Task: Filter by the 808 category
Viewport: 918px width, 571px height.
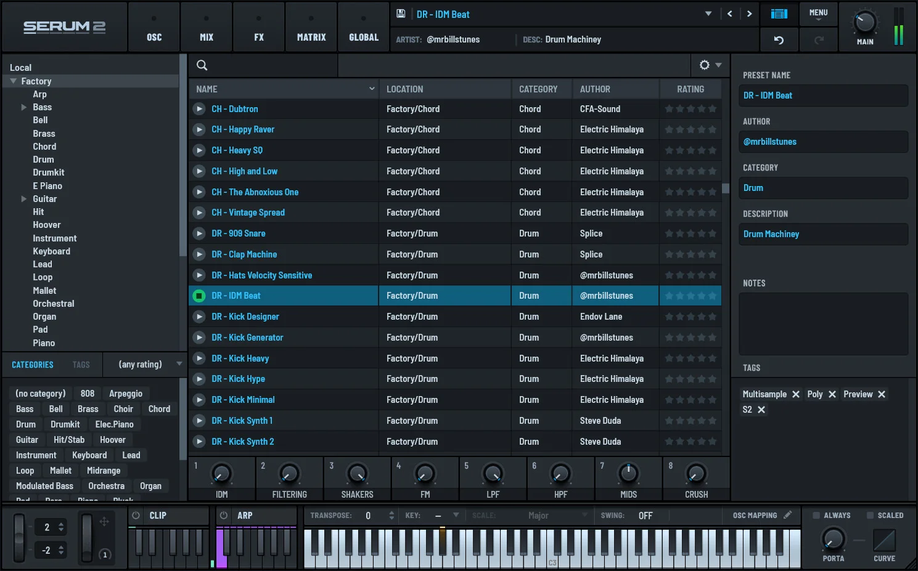Action: (x=88, y=394)
